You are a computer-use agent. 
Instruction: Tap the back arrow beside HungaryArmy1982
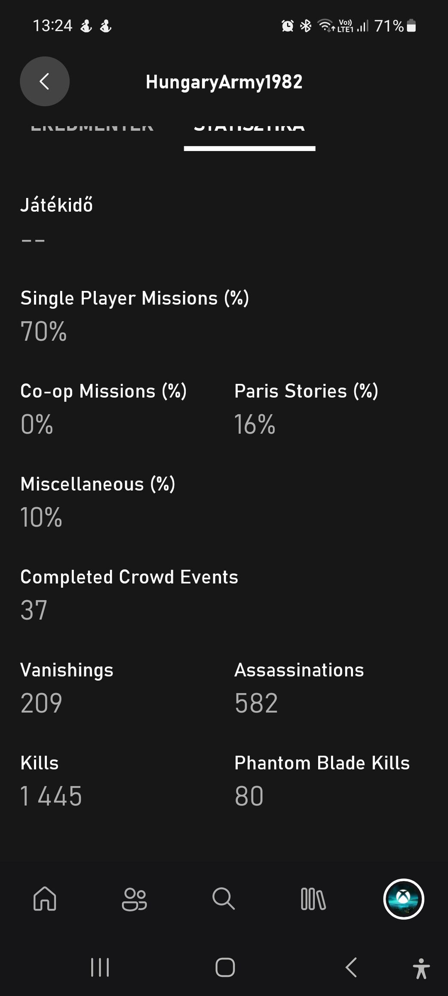coord(45,81)
